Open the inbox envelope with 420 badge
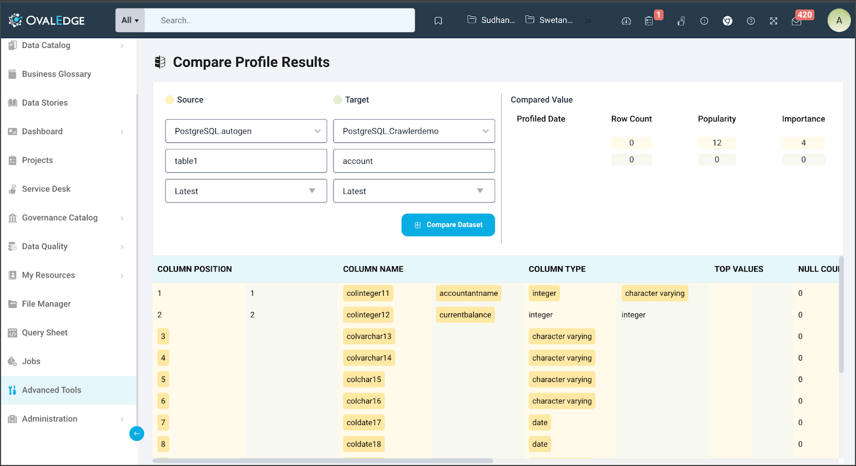 coord(796,21)
